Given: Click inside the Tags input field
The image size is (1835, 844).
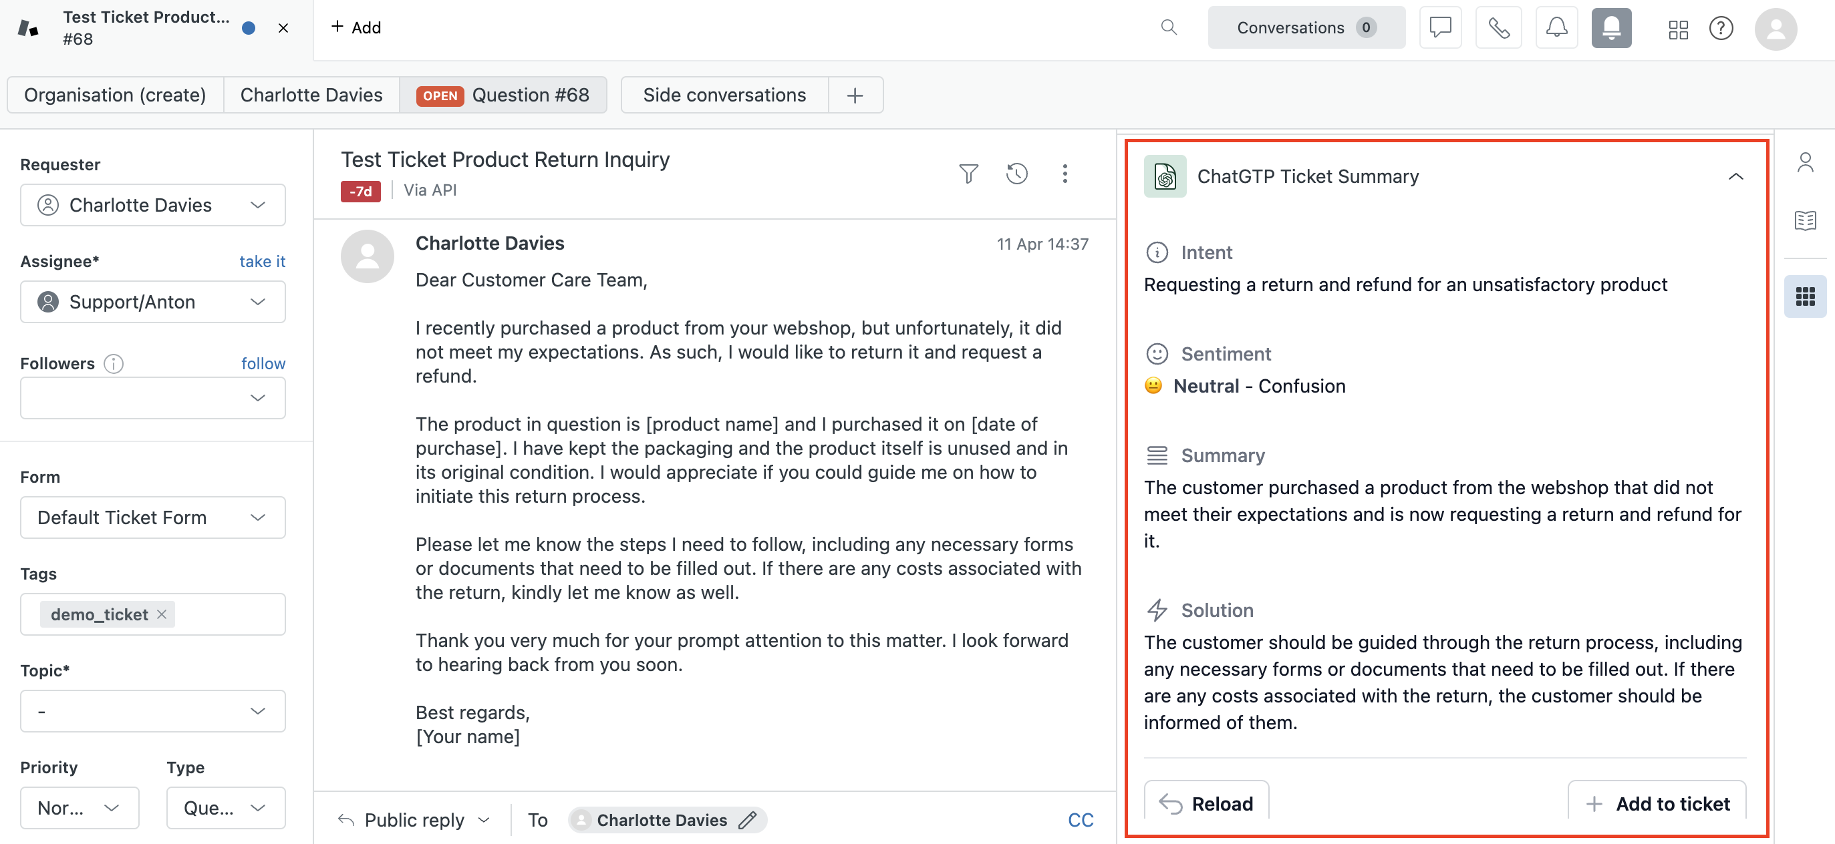Looking at the screenshot, I should click(x=228, y=614).
